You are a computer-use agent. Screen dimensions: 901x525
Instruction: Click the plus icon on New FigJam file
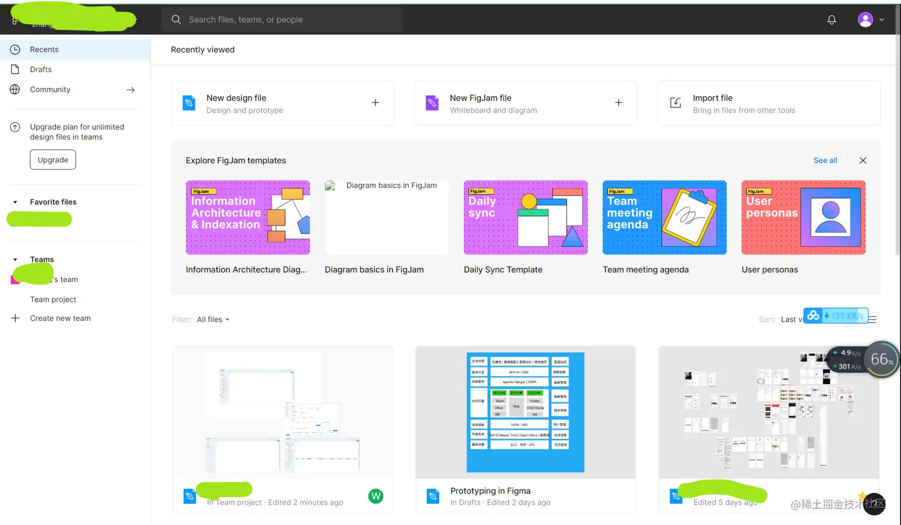point(619,103)
